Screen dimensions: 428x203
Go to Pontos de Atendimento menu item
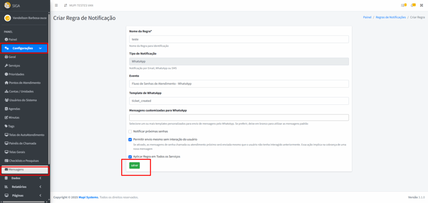24,83
